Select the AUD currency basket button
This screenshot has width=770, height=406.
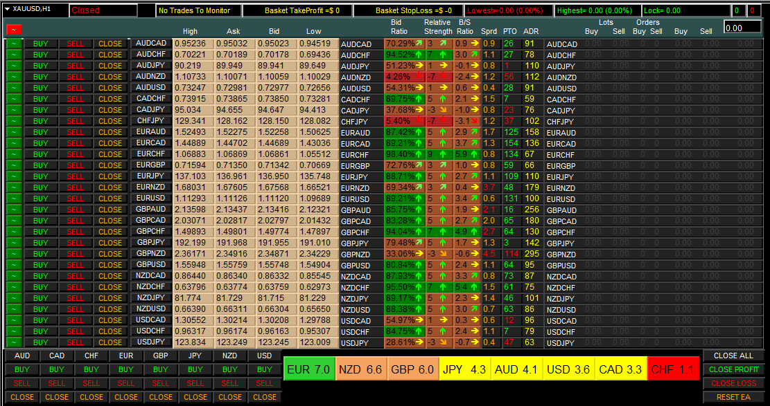point(22,356)
